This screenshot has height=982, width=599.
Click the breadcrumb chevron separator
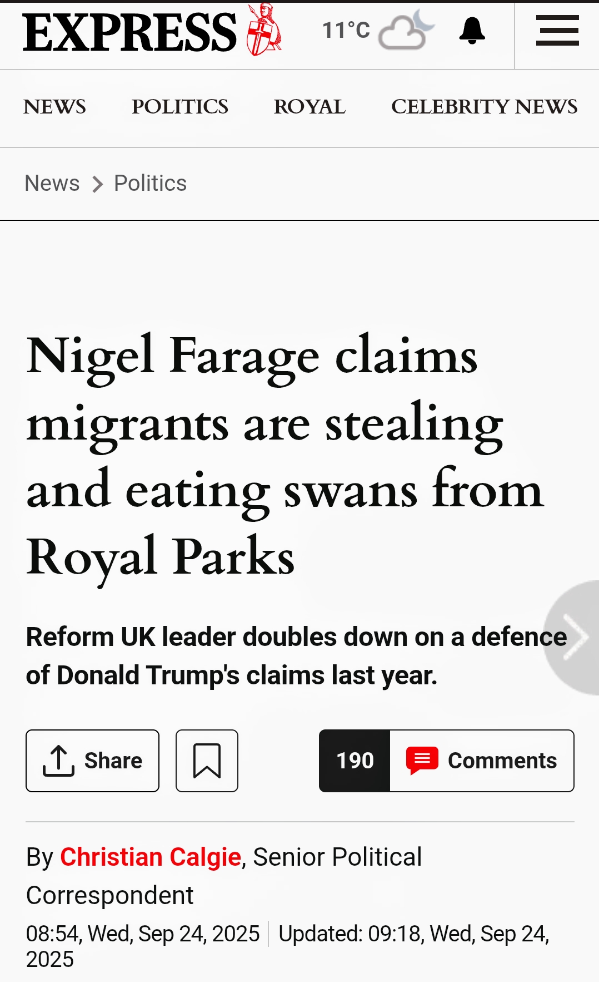(97, 184)
